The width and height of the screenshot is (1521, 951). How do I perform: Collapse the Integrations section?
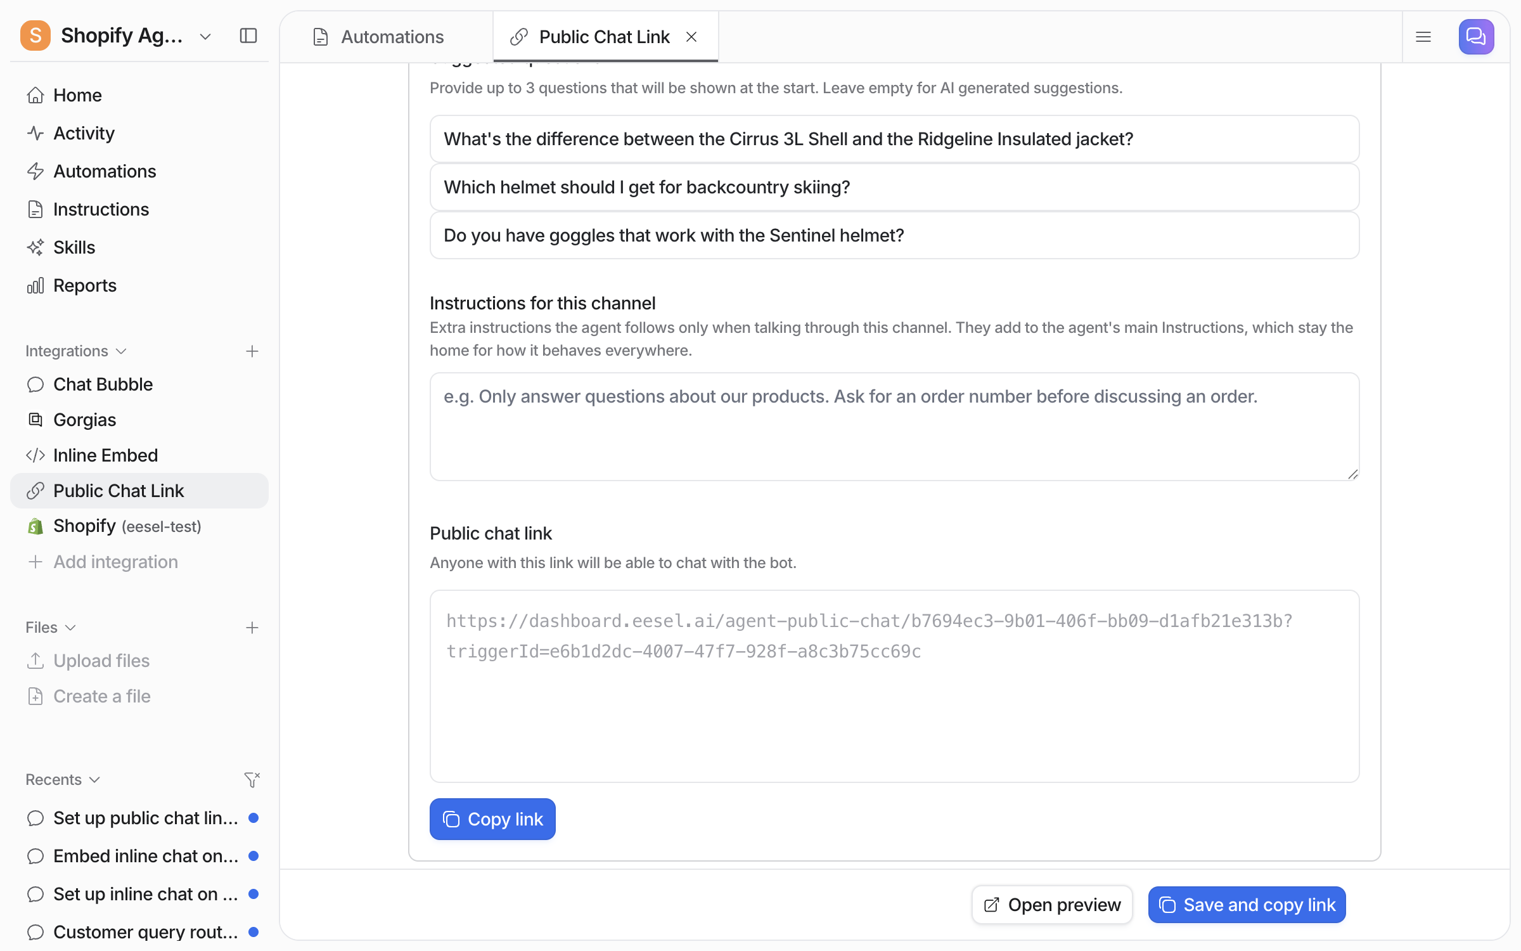coord(76,351)
